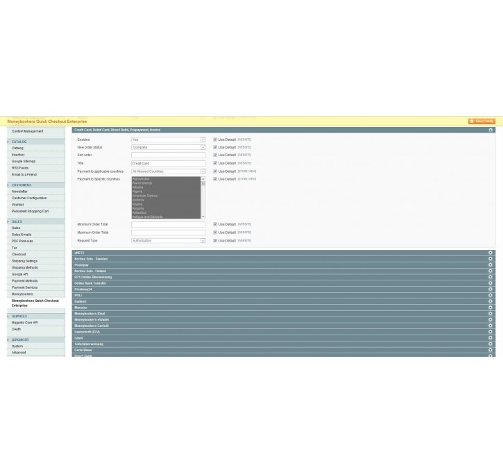The width and height of the screenshot is (503, 472).
Task: Collapse the Credit Card, Debit Card section icon
Action: (x=491, y=130)
